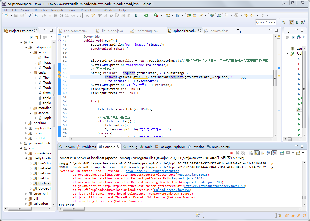Open the java.lang.NullPointerException link

152,171
